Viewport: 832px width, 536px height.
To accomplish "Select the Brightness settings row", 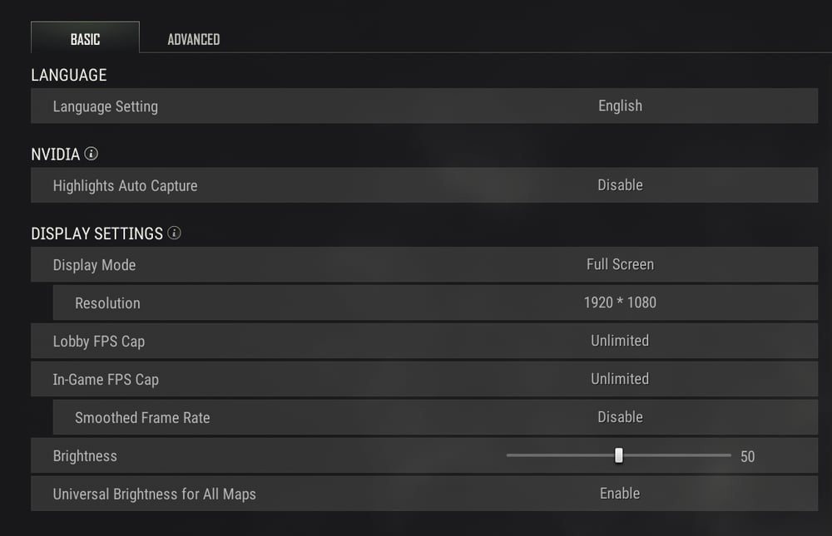I will [250, 455].
